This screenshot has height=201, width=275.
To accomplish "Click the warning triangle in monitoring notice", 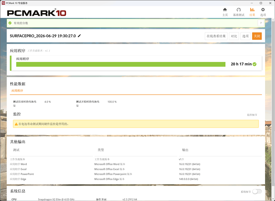I will (16, 124).
